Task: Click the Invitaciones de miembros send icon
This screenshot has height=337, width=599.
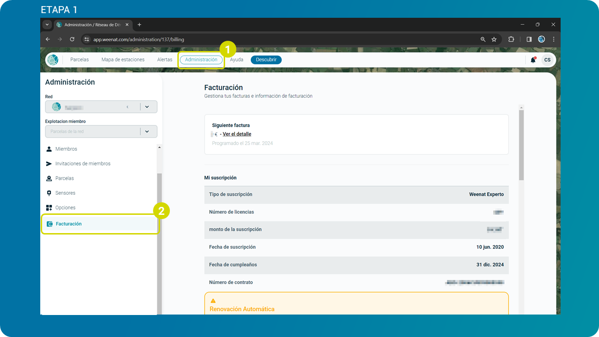Action: pos(49,164)
